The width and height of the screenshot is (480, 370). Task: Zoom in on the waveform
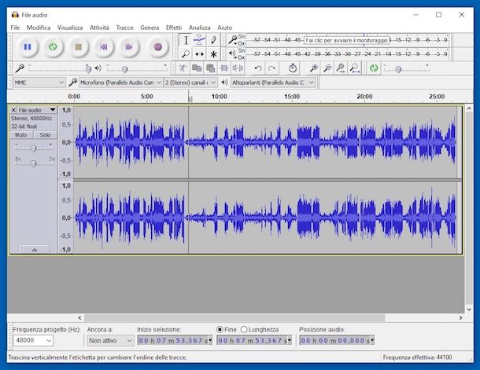point(313,68)
